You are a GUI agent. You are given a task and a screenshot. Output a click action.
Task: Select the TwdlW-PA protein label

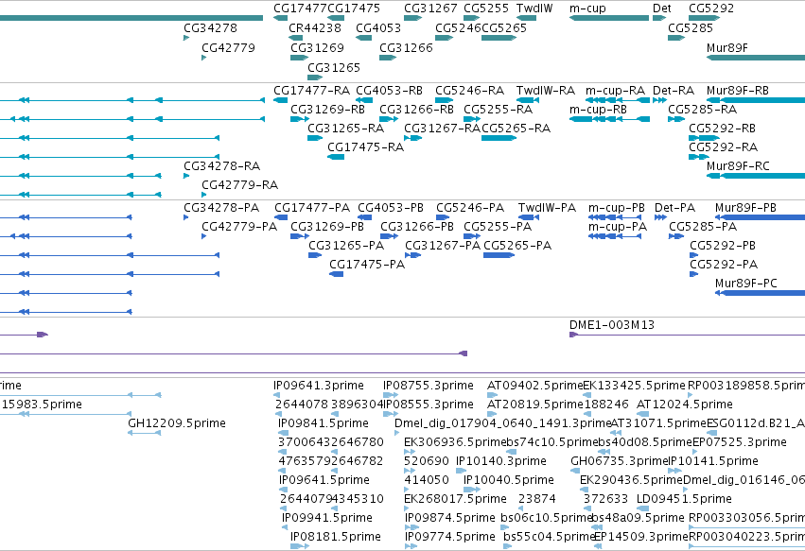tap(547, 208)
